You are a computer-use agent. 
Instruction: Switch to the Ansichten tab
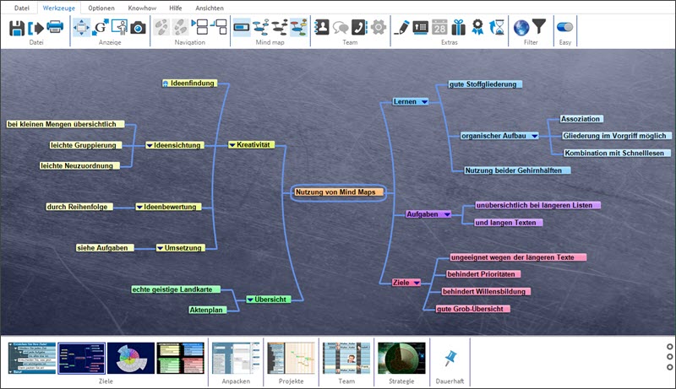pyautogui.click(x=210, y=7)
